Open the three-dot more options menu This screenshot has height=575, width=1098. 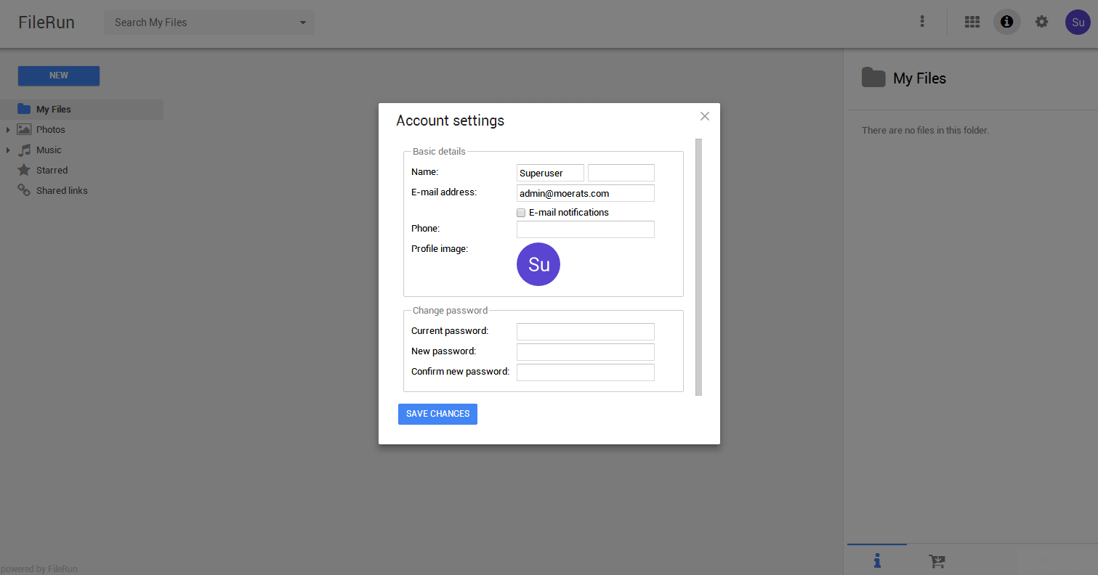(x=922, y=22)
